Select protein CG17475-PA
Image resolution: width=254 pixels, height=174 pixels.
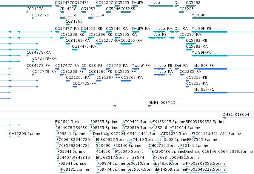[84, 84]
